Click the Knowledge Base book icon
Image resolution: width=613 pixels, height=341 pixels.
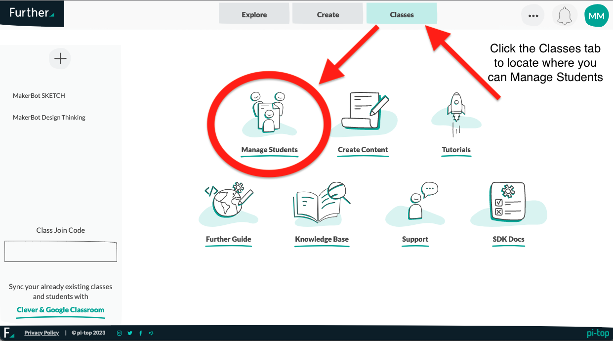(322, 204)
